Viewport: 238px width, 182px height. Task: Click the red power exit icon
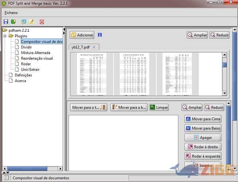click(42, 21)
